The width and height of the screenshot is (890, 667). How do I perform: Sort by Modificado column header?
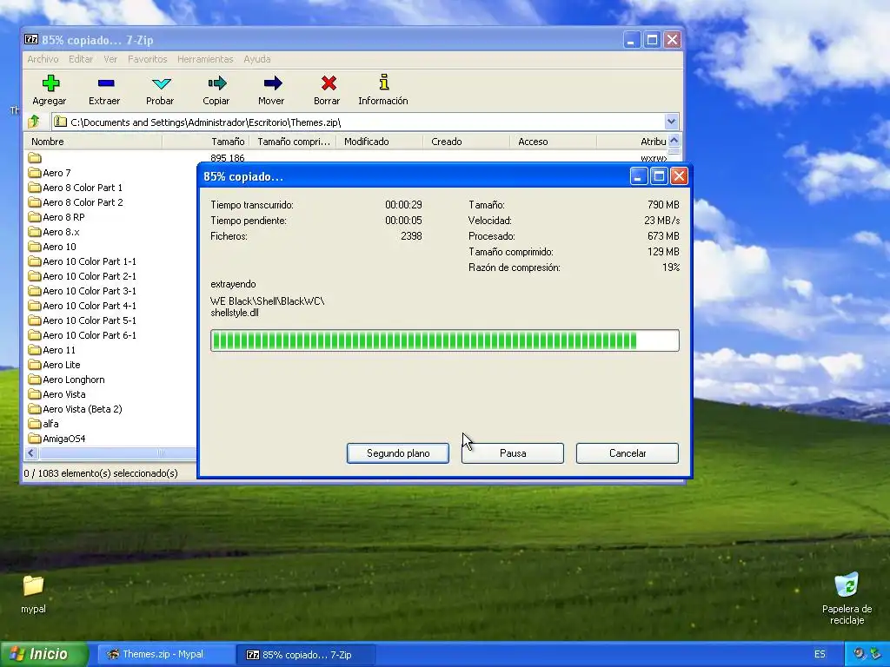tap(380, 142)
